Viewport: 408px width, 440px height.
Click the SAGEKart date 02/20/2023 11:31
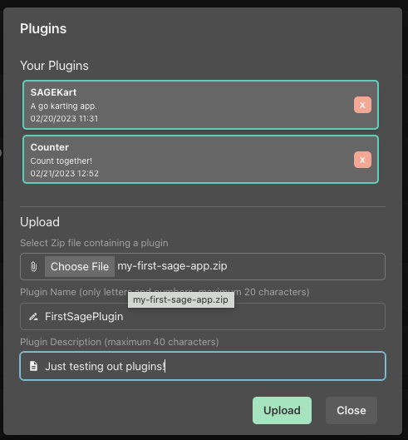pos(64,119)
